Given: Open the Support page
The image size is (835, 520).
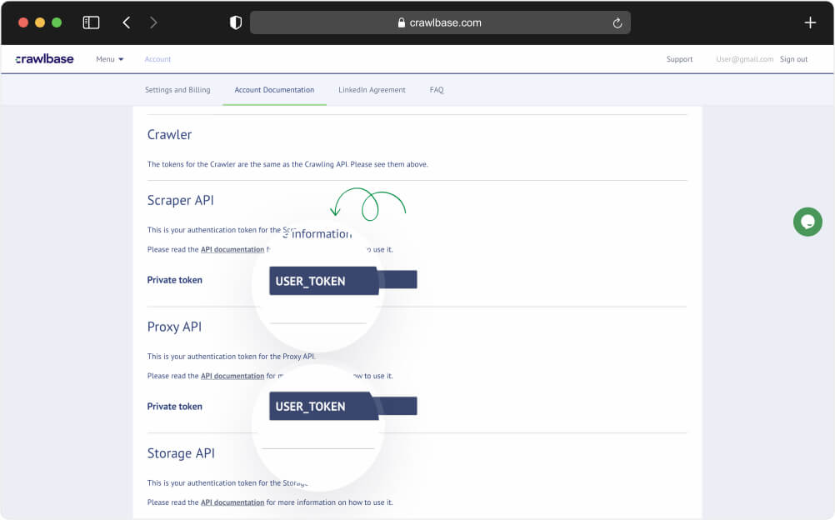Looking at the screenshot, I should pyautogui.click(x=679, y=58).
